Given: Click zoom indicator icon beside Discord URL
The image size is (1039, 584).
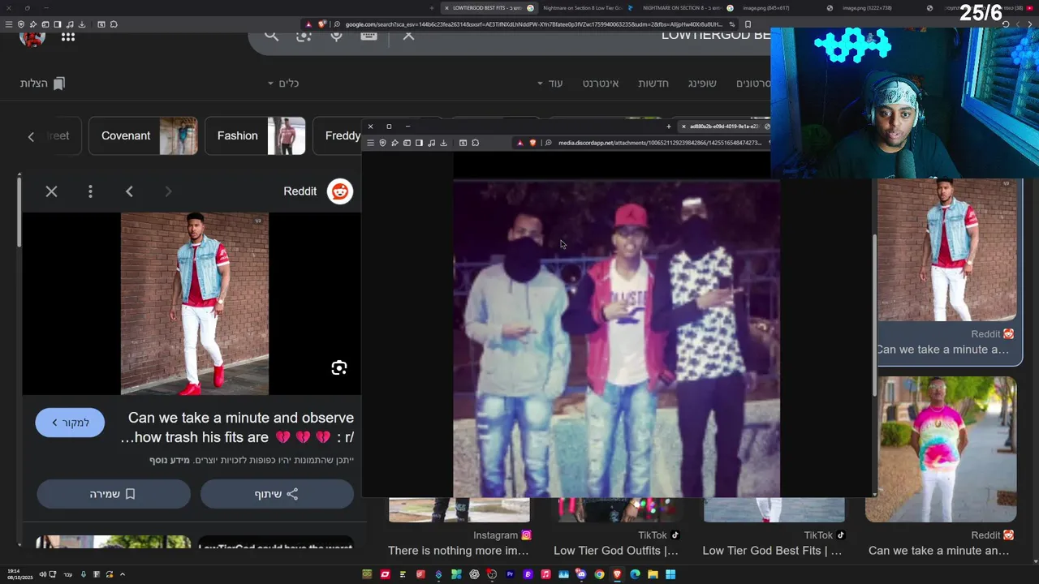Looking at the screenshot, I should coord(549,143).
